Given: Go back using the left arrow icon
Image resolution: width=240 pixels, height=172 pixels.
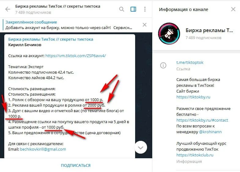Looking at the screenshot, I should tap(8, 9).
